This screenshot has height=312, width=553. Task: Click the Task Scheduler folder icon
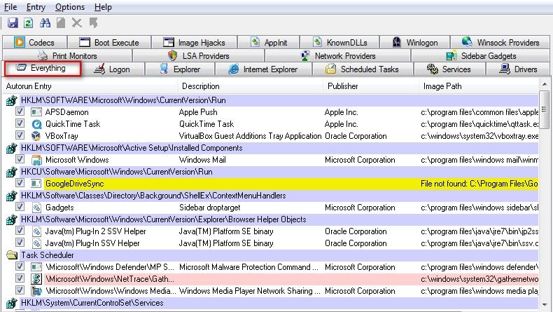tap(12, 255)
